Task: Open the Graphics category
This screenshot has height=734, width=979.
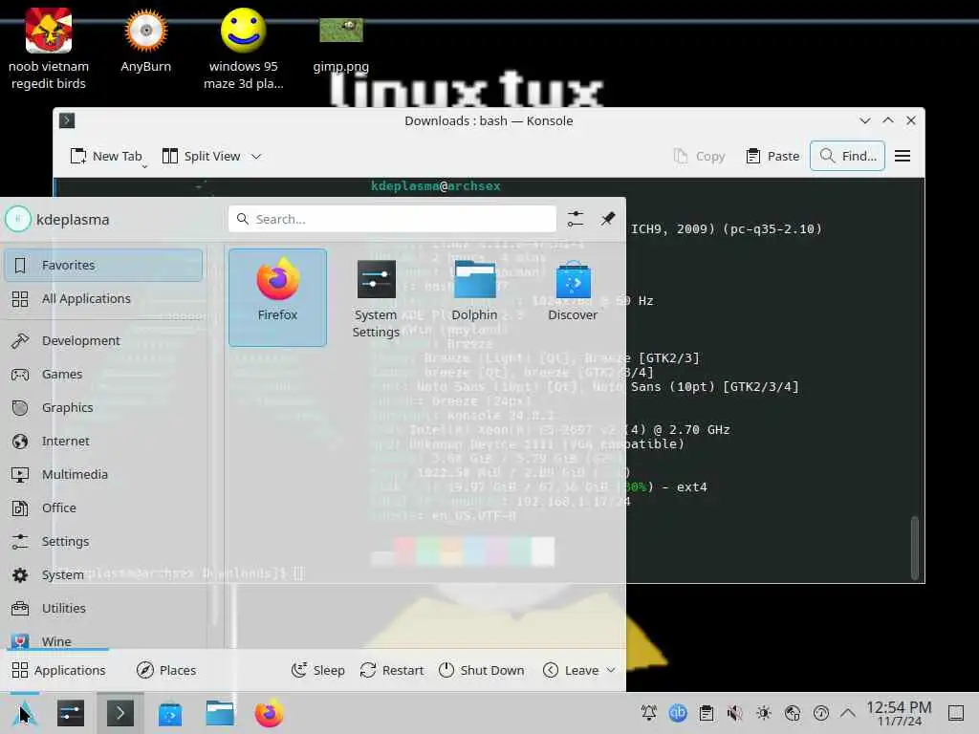Action: (103, 407)
